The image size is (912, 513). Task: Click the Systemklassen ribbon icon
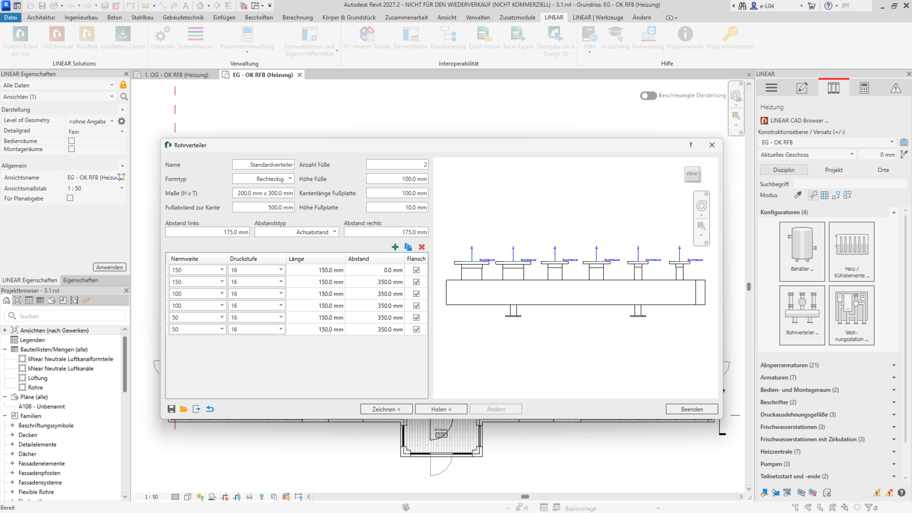(195, 38)
